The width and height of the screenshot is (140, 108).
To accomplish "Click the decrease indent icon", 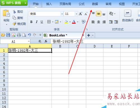I will click(x=111, y=22).
